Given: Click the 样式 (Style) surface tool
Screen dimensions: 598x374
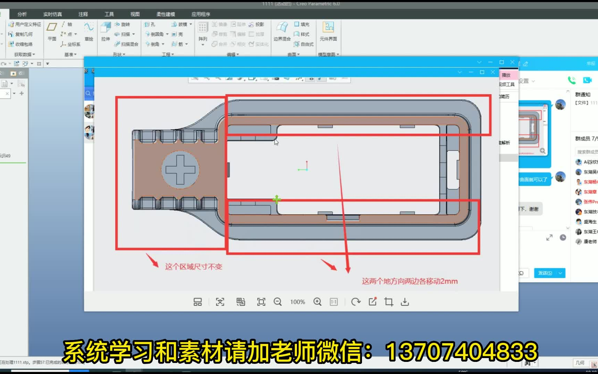Looking at the screenshot, I should point(301,34).
